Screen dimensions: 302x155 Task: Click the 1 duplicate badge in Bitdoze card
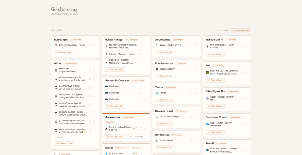coord(136,148)
